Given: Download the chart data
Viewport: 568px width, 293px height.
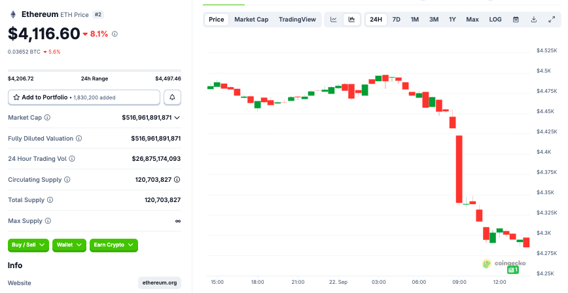Looking at the screenshot, I should point(533,20).
